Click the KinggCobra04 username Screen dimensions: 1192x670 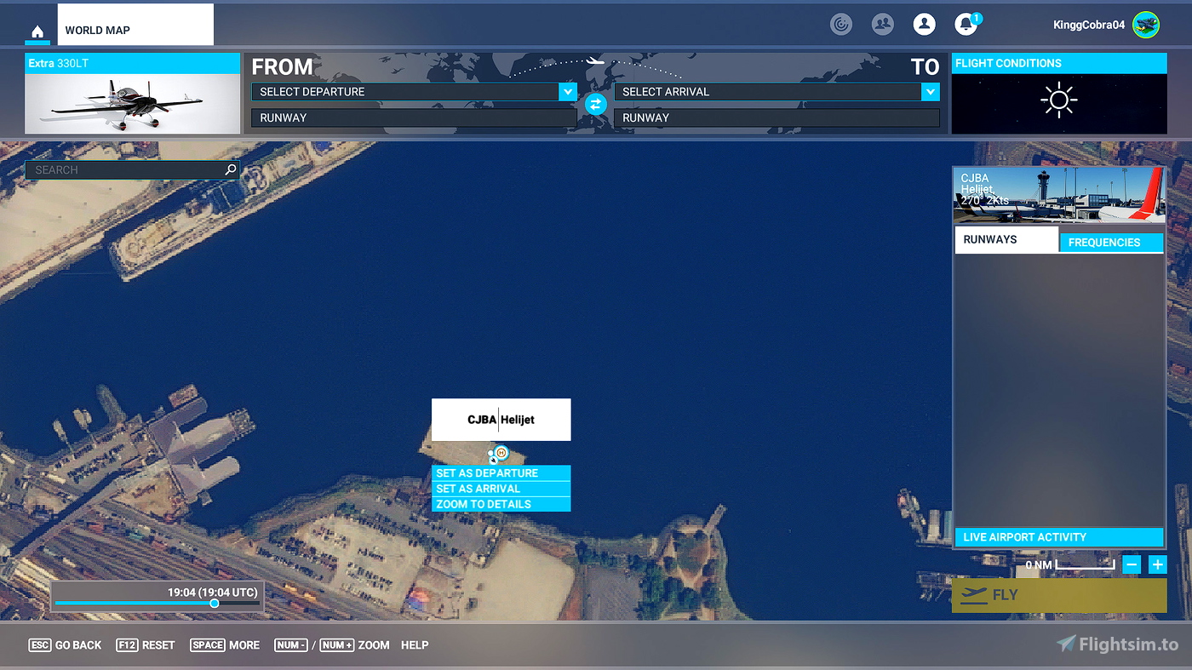[x=1088, y=26]
